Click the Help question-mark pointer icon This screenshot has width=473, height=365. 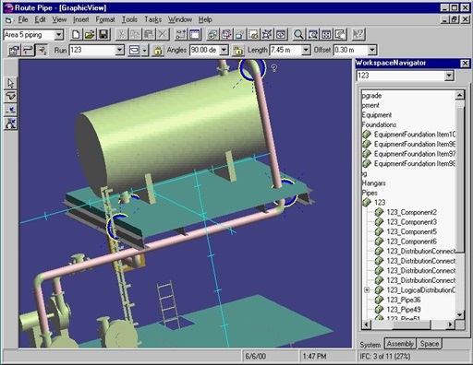pyautogui.click(x=358, y=34)
